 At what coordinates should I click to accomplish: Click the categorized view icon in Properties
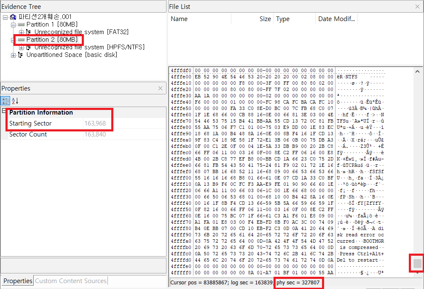(5, 101)
